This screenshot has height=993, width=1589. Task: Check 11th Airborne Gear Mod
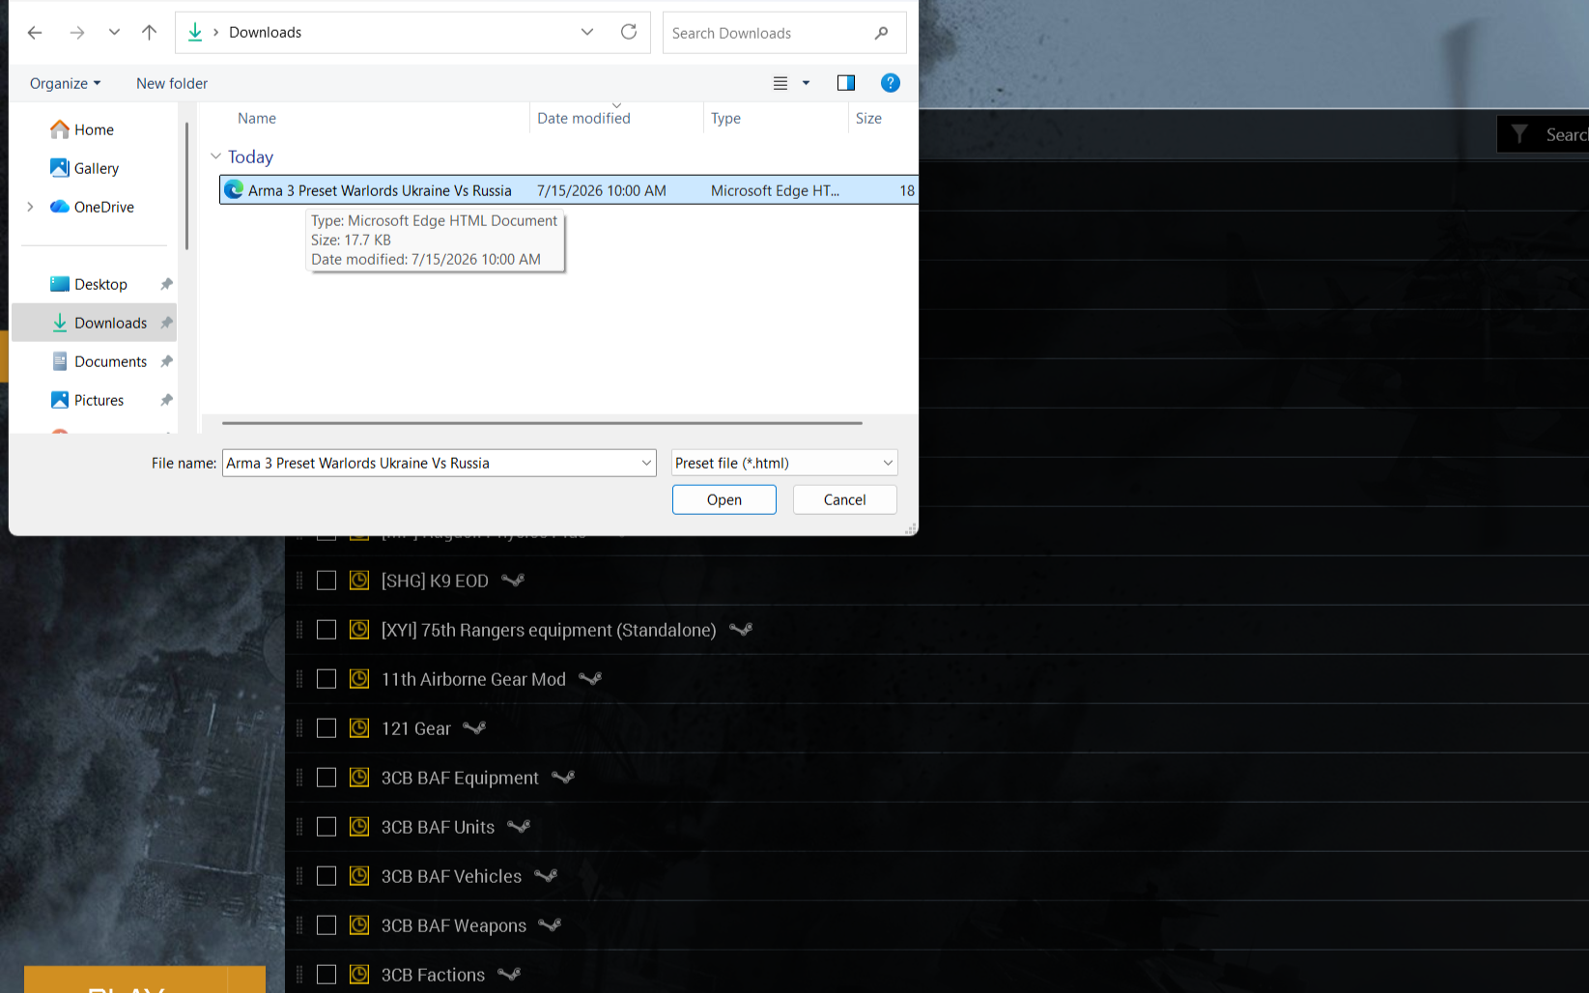(x=326, y=679)
